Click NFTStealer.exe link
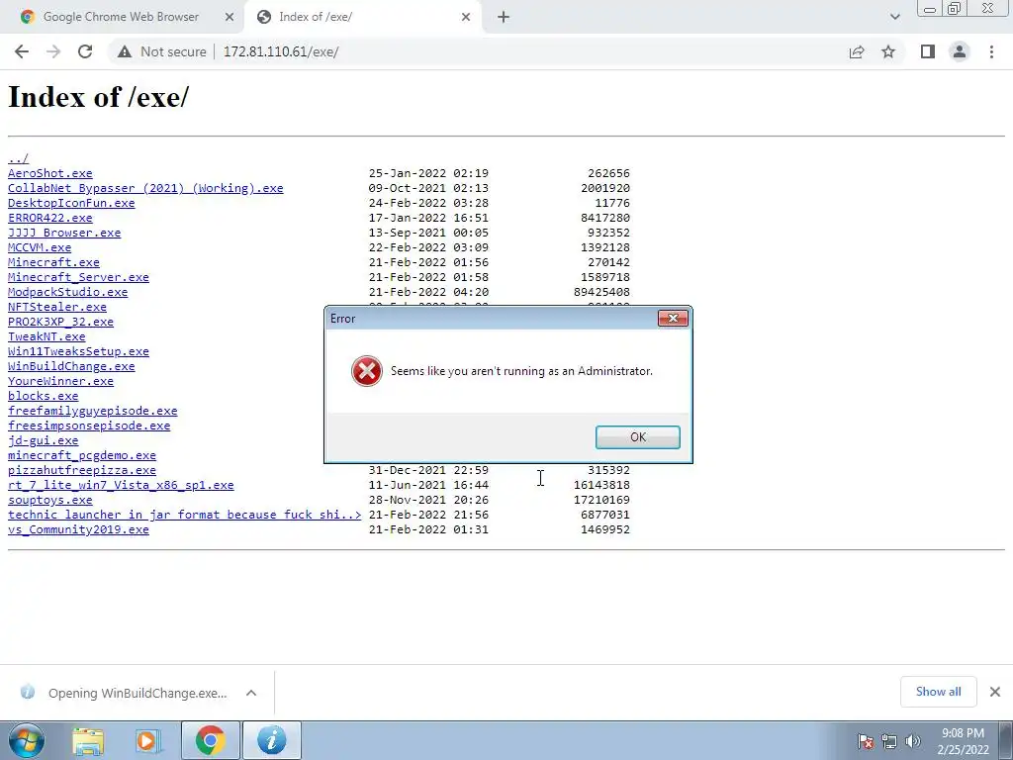 (56, 307)
